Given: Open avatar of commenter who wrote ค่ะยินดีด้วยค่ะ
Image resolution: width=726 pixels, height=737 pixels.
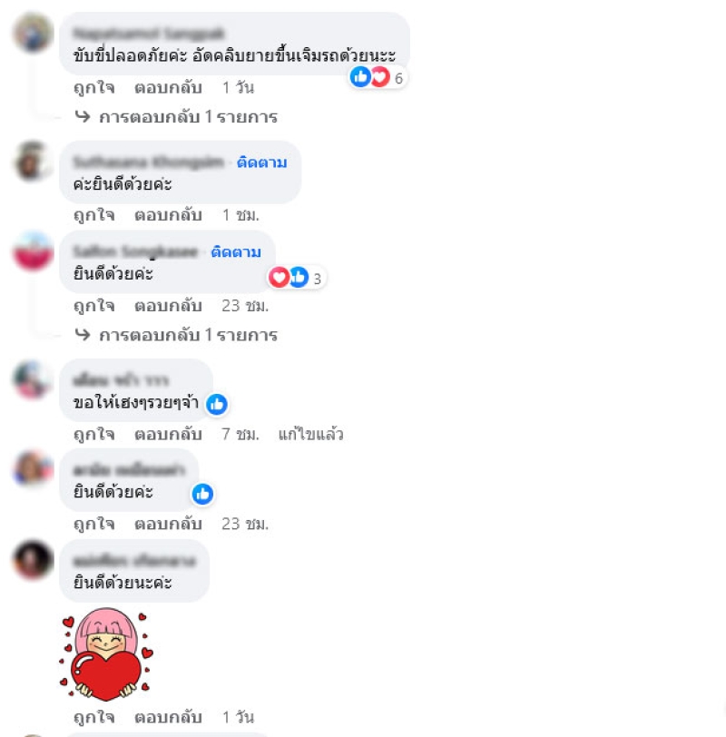Looking at the screenshot, I should click(33, 161).
